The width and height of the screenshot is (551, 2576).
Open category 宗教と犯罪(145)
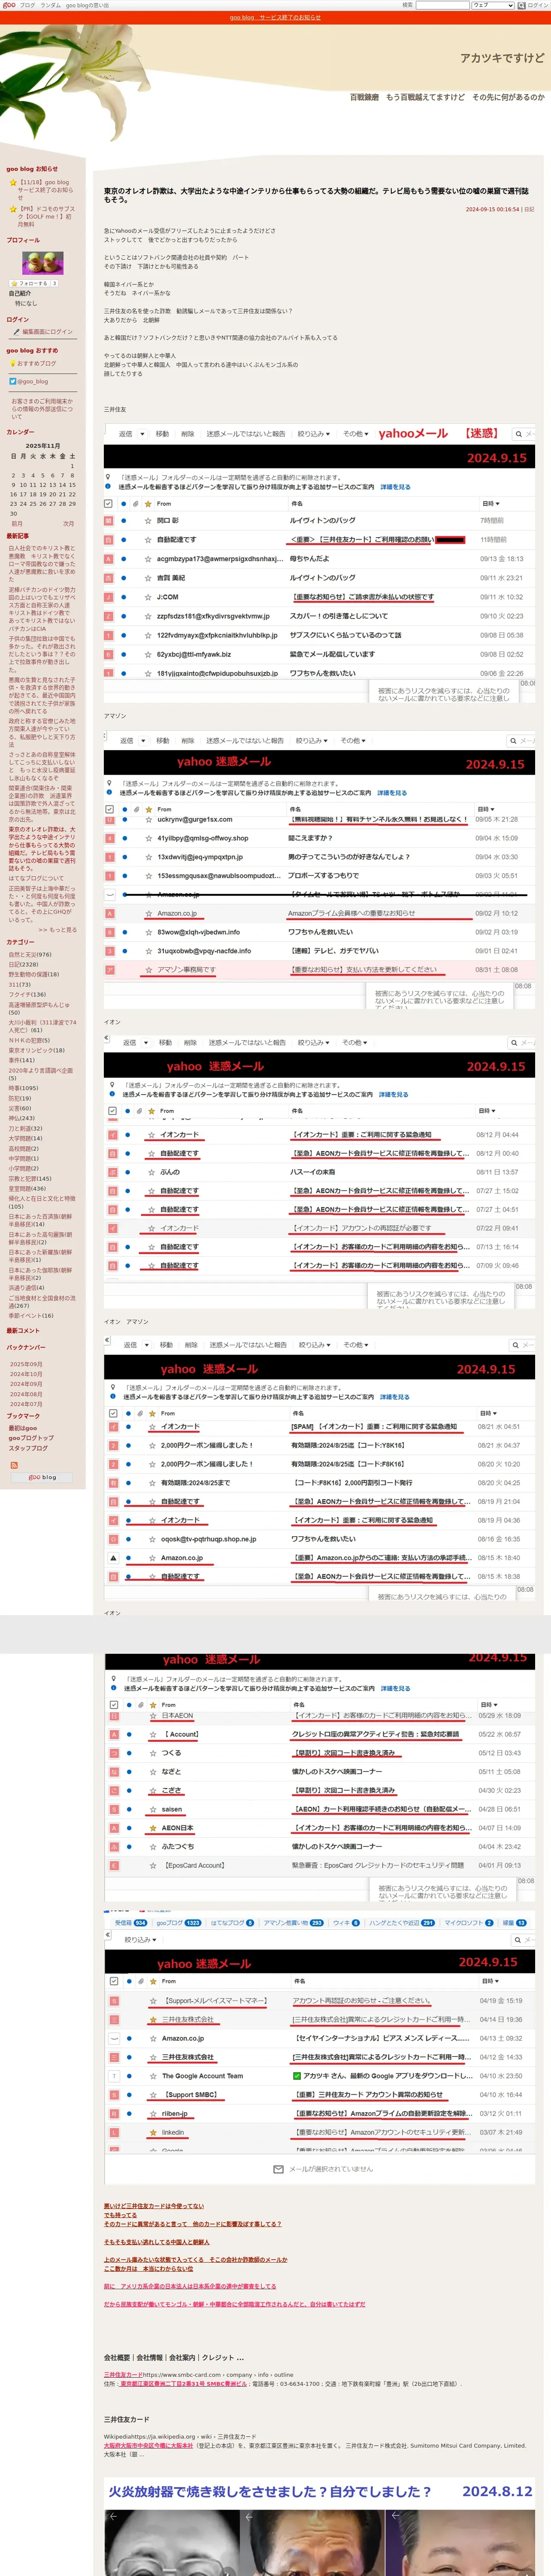click(30, 1179)
